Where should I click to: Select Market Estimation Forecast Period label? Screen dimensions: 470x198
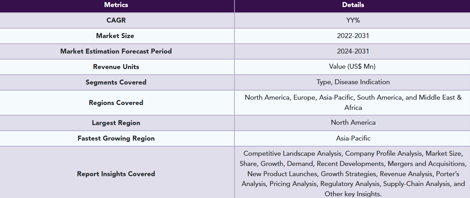pos(116,51)
